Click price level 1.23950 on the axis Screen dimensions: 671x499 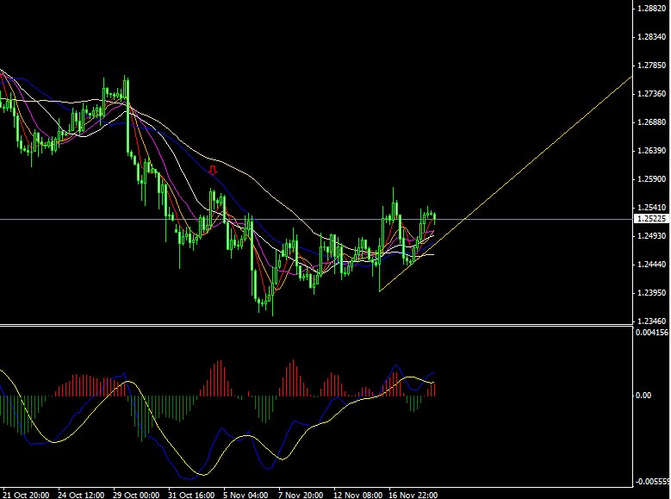tap(652, 292)
